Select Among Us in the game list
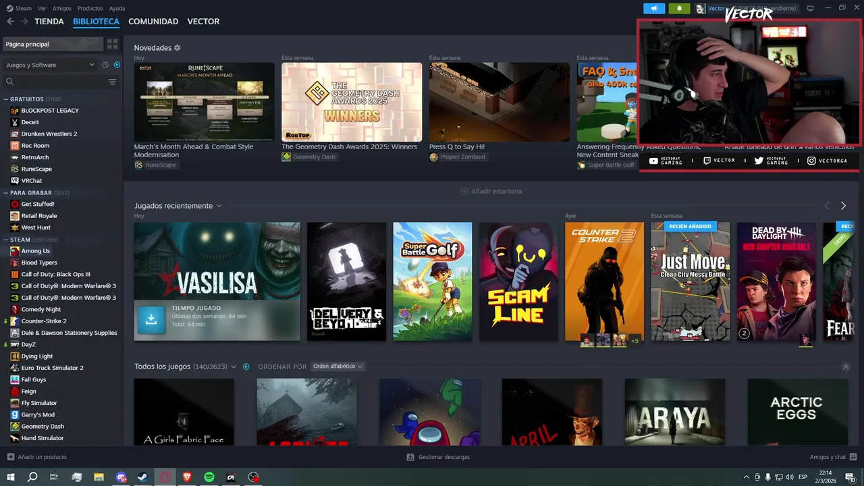864x486 pixels. [x=35, y=250]
